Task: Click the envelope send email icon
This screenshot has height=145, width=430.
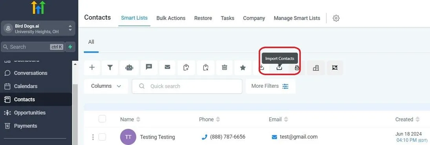Action: (167, 67)
